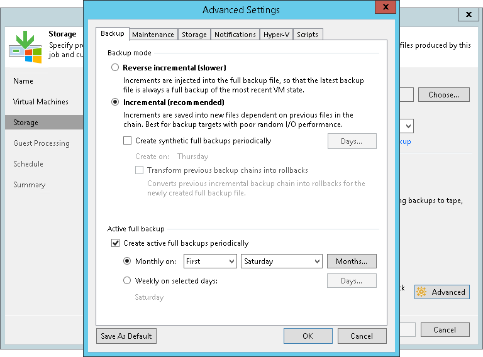Click the Months... button
The image size is (483, 357).
tap(352, 261)
